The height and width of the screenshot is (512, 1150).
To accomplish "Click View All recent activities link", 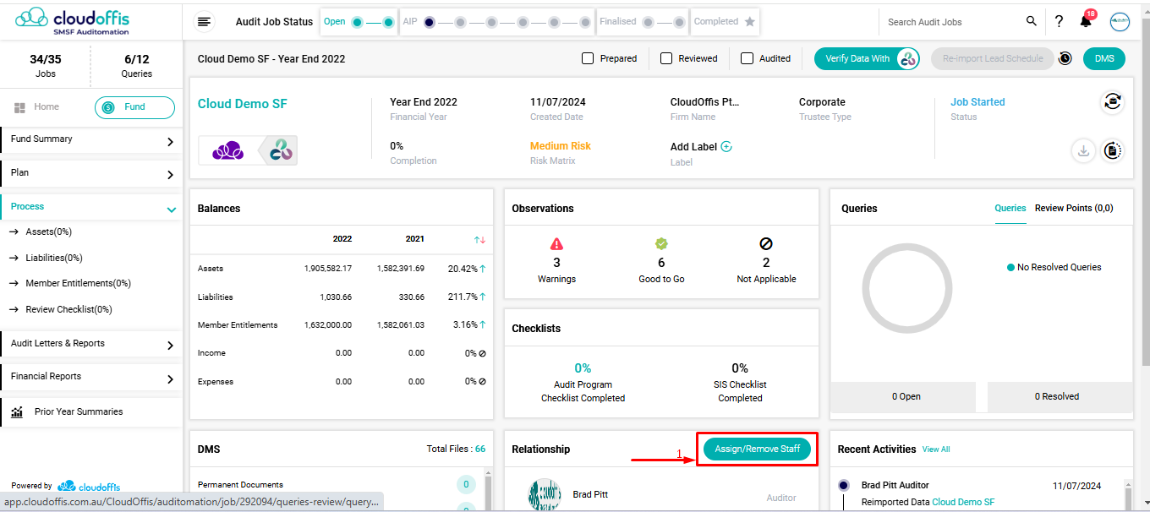I will tap(936, 449).
